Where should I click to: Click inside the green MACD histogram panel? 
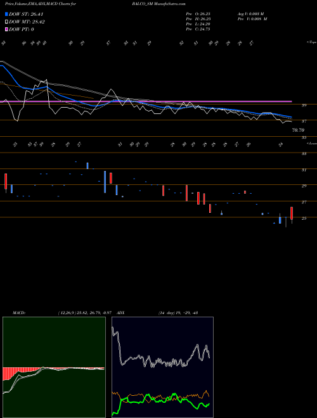(x=54, y=367)
